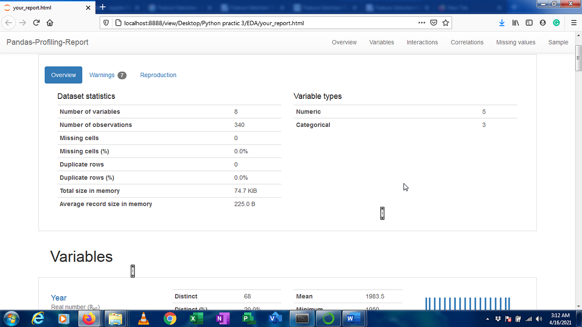Open the Pocket save menu in address bar

click(434, 22)
